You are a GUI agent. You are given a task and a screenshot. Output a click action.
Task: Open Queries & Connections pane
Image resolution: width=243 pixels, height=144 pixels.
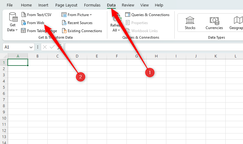tap(147, 15)
